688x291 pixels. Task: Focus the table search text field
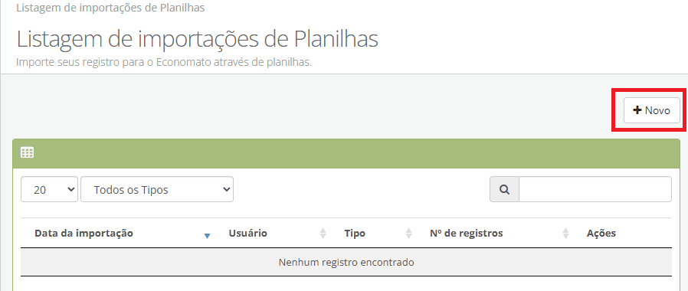tap(595, 190)
